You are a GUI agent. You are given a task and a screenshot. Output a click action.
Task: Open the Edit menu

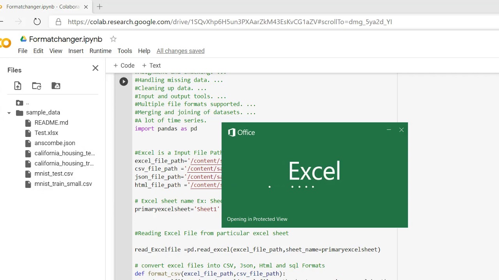38,51
